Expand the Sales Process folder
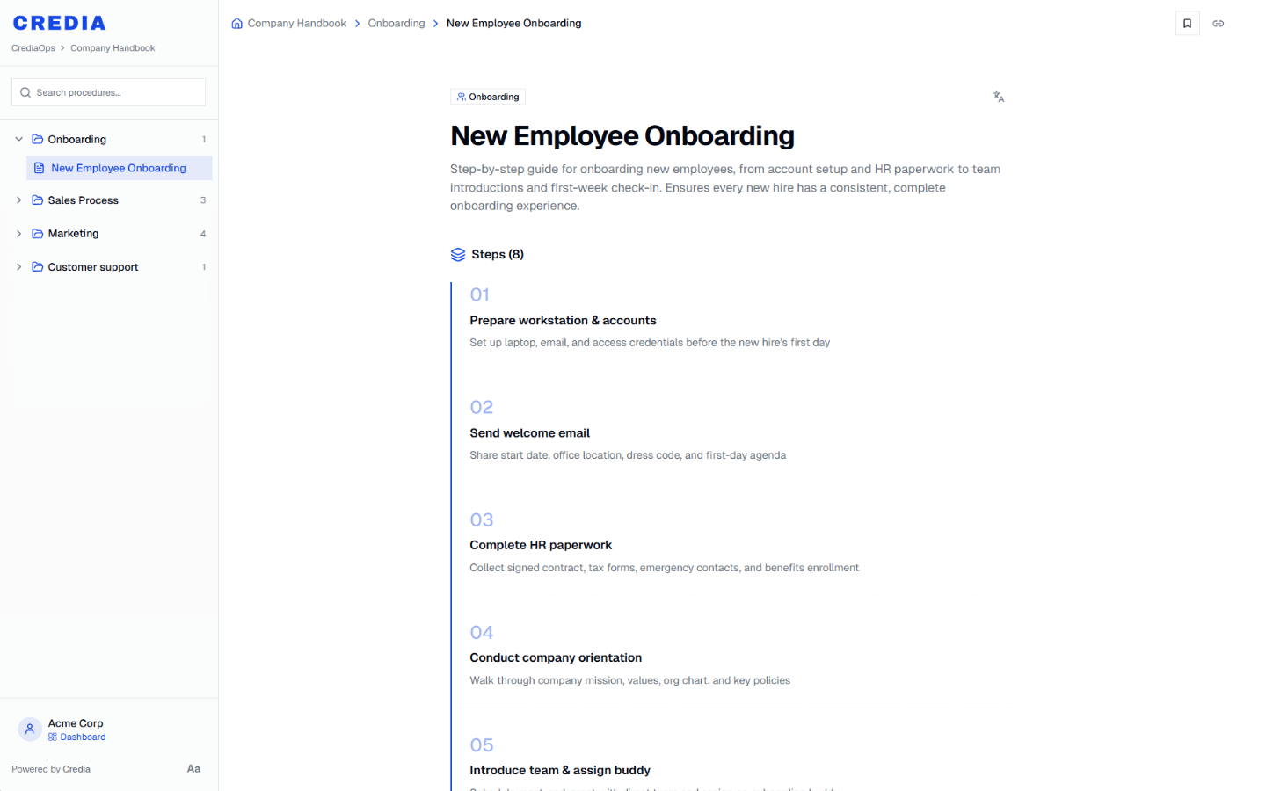This screenshot has height=791, width=1266. coord(18,200)
